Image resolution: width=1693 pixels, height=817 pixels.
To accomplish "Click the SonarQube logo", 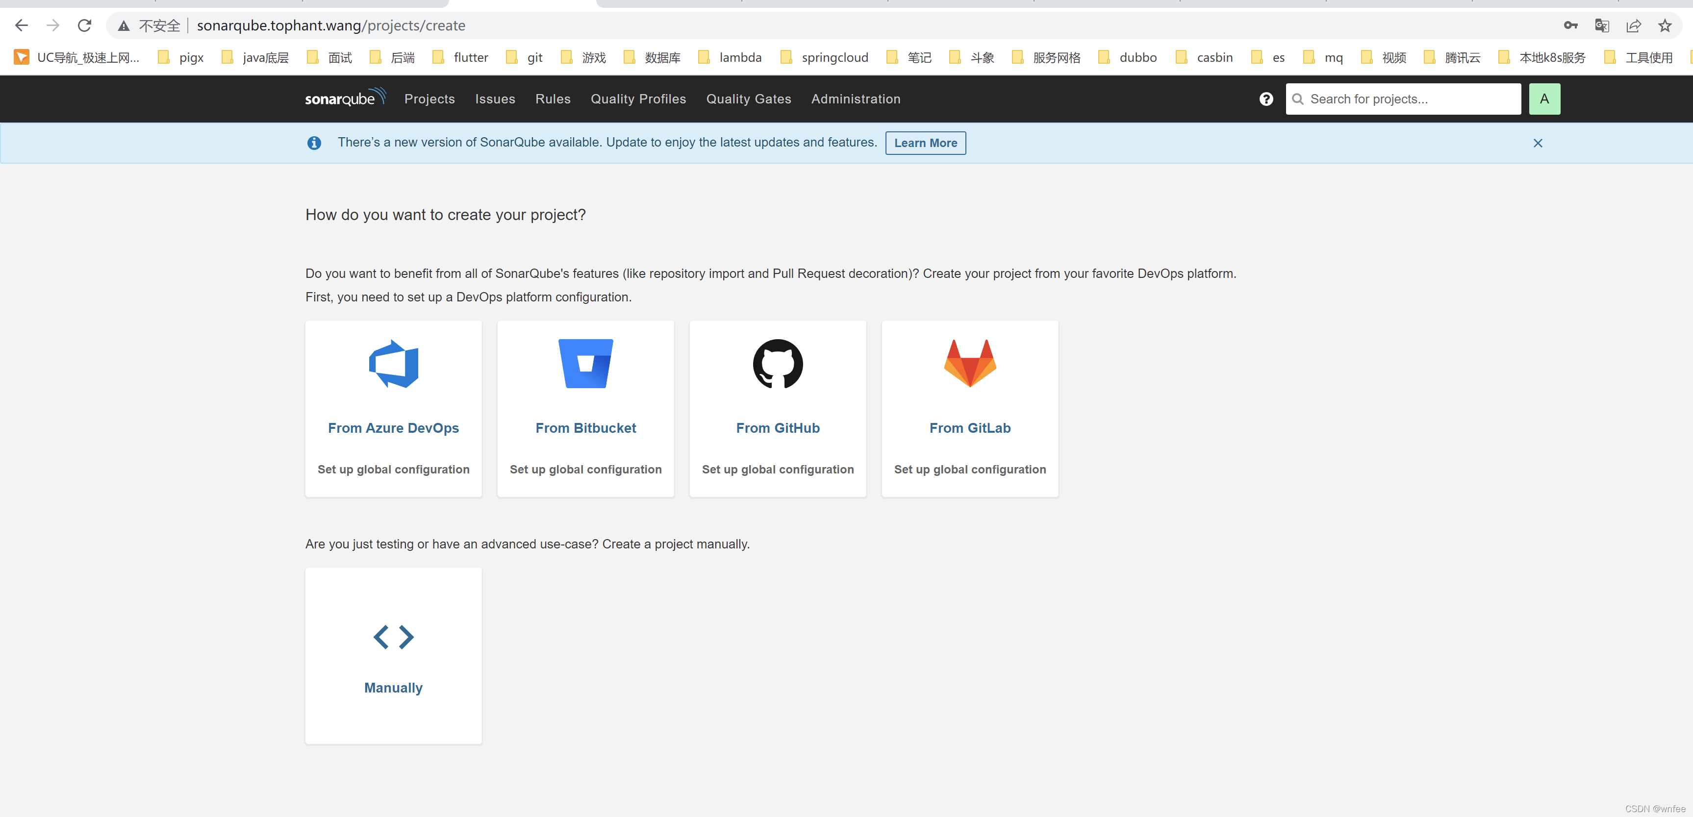I will pyautogui.click(x=345, y=98).
